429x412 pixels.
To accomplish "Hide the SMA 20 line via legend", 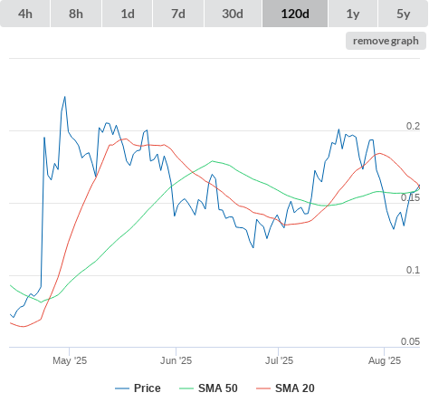I will 285,388.
